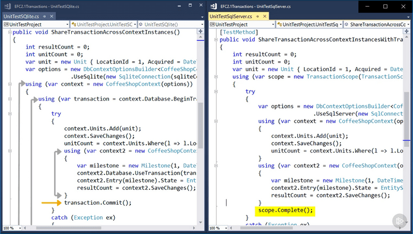Close the UnitTestSqlServer.cs tab
The width and height of the screenshot is (413, 234).
(265, 17)
